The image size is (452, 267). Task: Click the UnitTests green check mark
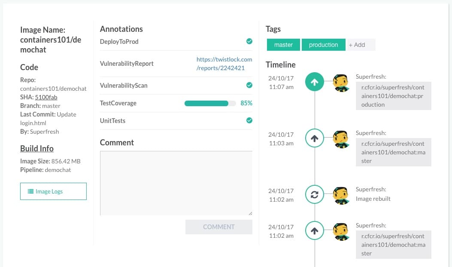[x=249, y=120]
